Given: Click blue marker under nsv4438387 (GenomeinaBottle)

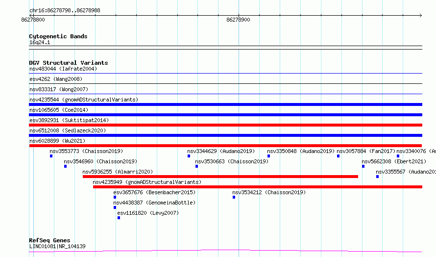Looking at the screenshot, I should point(115,207).
